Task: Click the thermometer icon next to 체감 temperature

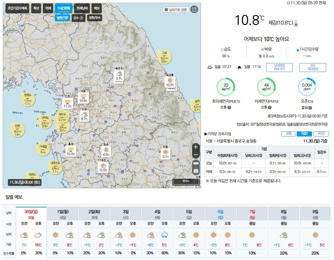Action: [296, 23]
